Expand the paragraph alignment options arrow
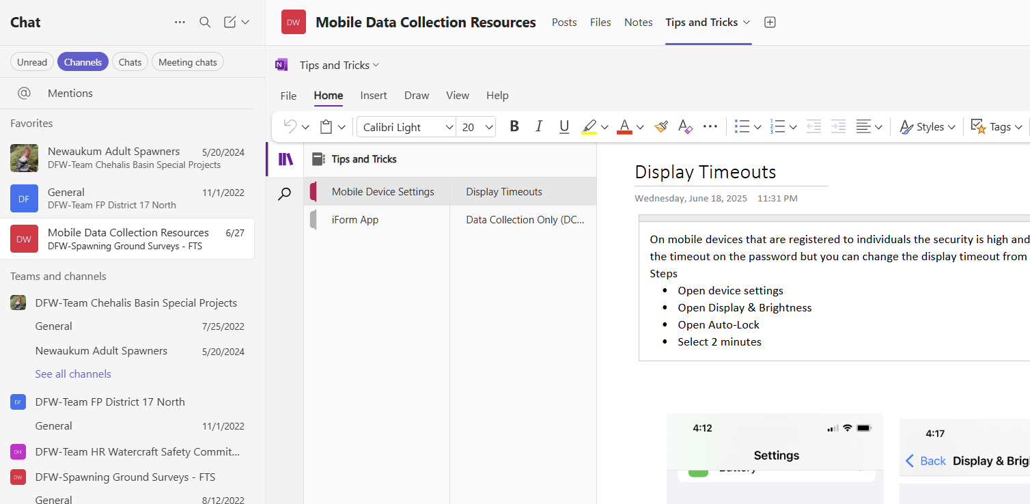1030x504 pixels. (878, 127)
